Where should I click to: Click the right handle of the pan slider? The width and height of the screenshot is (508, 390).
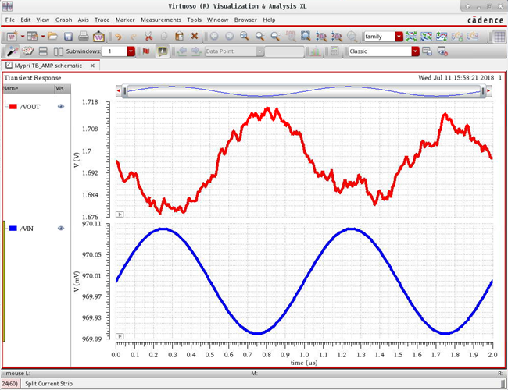(483, 91)
